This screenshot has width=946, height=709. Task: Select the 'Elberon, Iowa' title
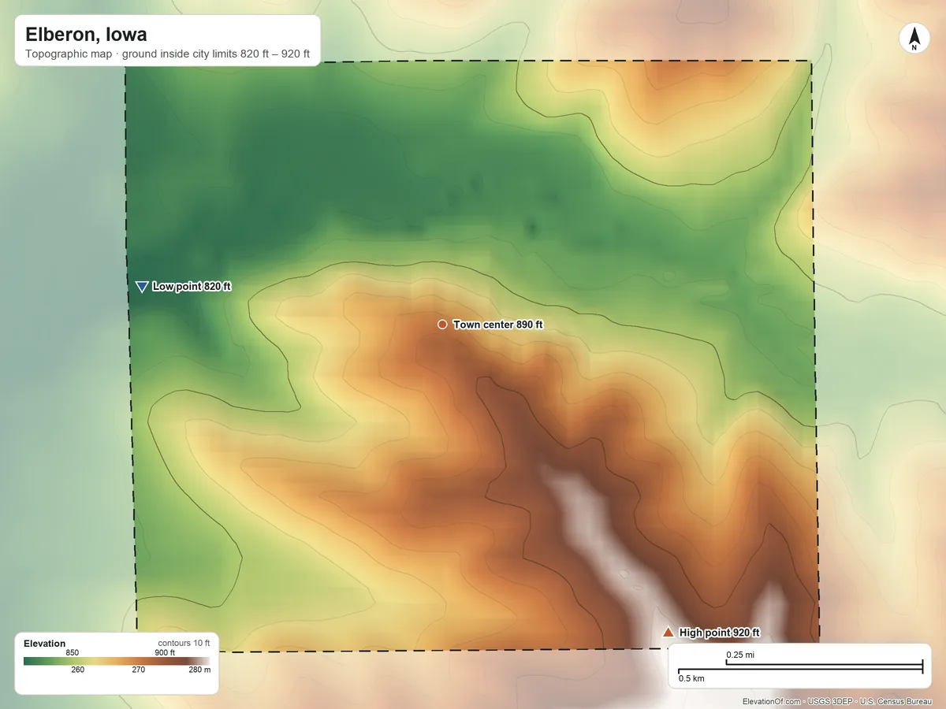click(86, 35)
